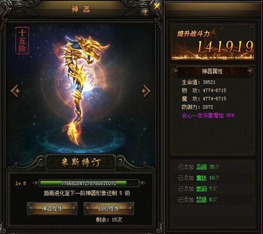
Task: Open the 瑟银 material link
Action: 201,199
